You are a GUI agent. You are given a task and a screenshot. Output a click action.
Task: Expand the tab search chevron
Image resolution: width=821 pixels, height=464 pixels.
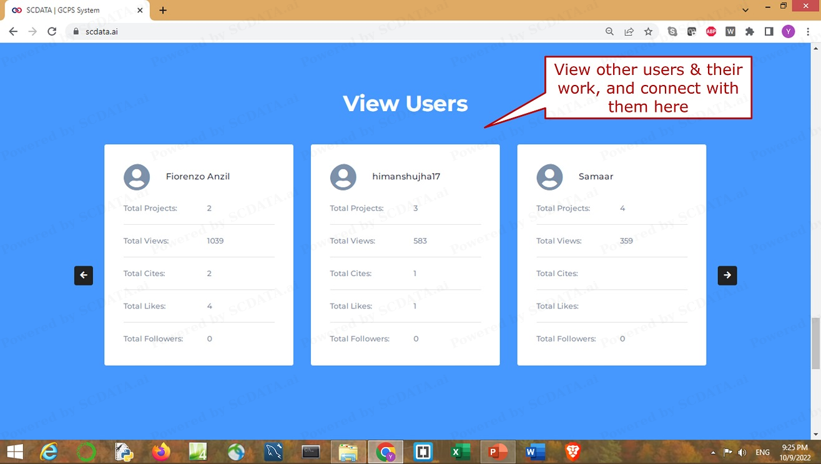745,10
